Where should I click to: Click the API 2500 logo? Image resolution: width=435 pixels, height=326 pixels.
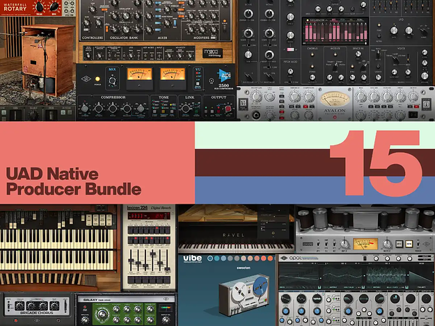pos(224,75)
